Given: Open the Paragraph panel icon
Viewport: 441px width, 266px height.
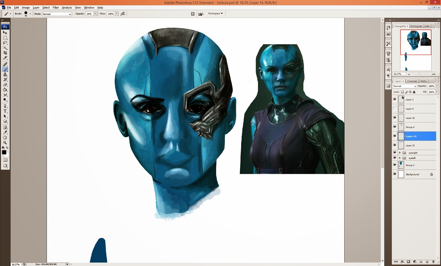Looking at the screenshot, I should click(x=388, y=76).
